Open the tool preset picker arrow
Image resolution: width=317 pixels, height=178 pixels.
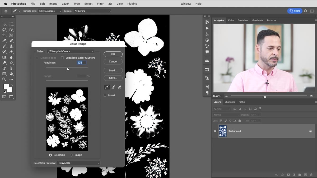pyautogui.click(x=19, y=11)
